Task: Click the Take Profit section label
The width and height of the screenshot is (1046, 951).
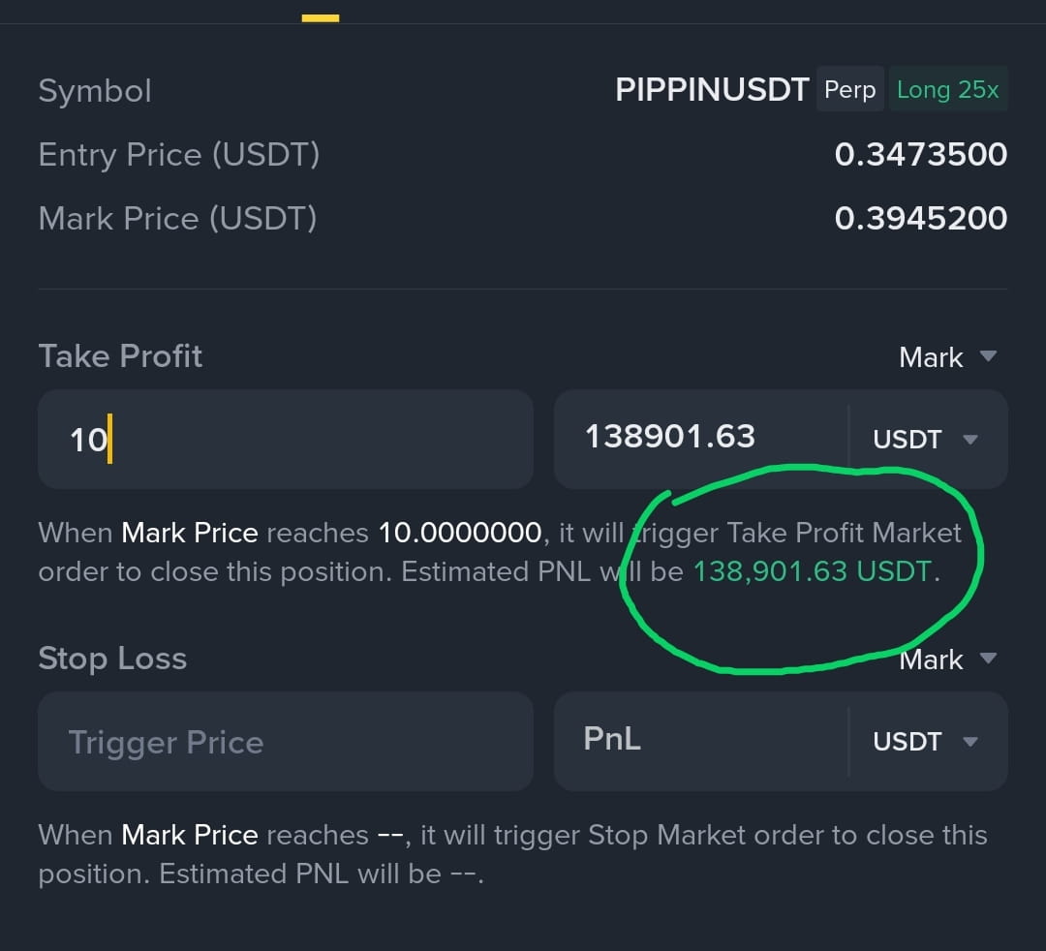Action: pyautogui.click(x=120, y=356)
